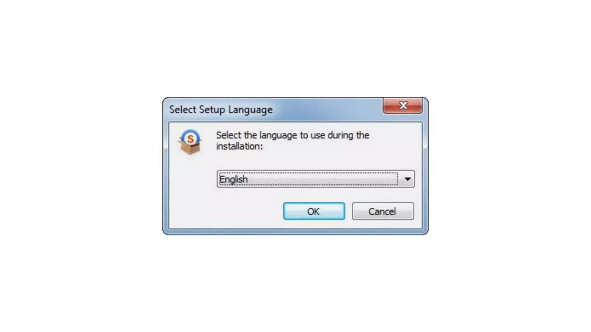
Task: Open the English language combo box
Action: [316, 179]
